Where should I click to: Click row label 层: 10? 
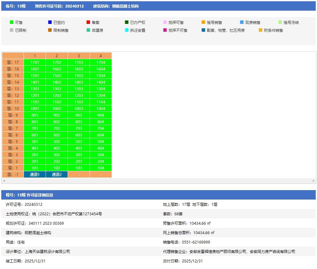13,109
